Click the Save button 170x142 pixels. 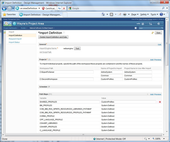click(158, 33)
